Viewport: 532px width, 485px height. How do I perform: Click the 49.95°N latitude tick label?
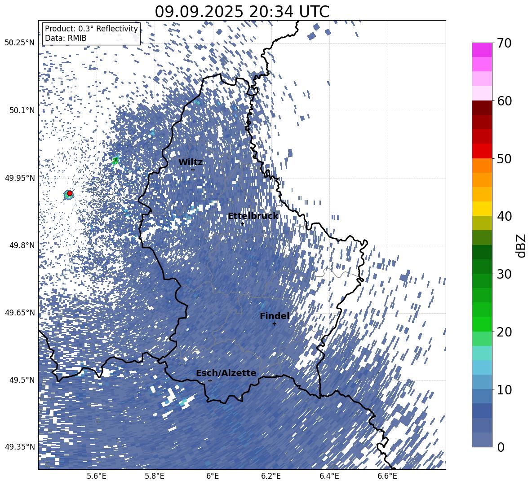pyautogui.click(x=20, y=178)
